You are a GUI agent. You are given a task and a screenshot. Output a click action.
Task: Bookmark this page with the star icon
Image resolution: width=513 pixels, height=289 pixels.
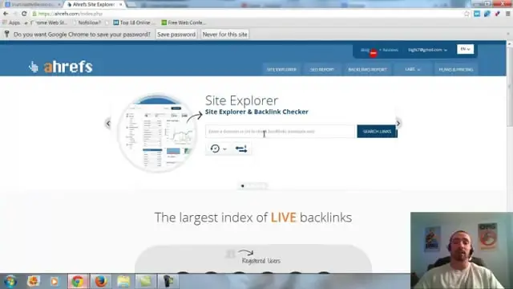pos(467,14)
